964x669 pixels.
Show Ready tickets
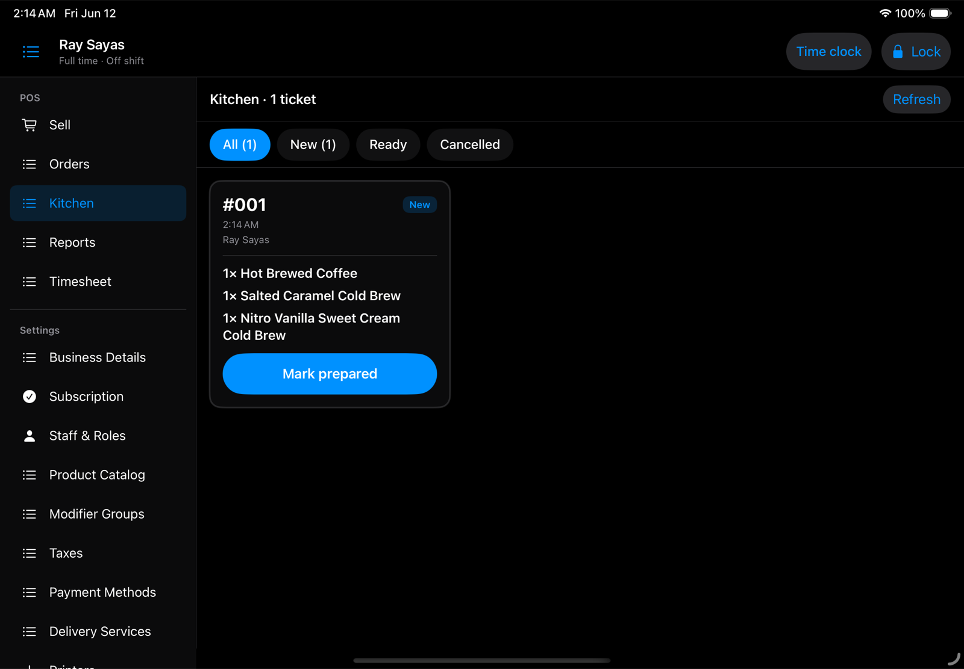point(388,144)
